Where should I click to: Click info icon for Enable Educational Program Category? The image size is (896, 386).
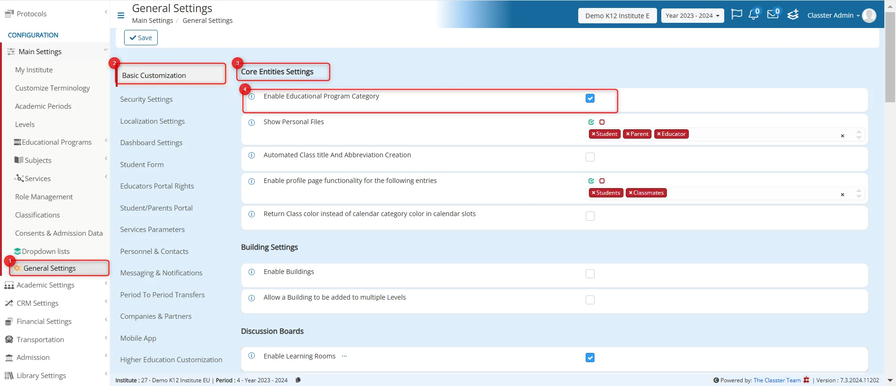pos(252,97)
